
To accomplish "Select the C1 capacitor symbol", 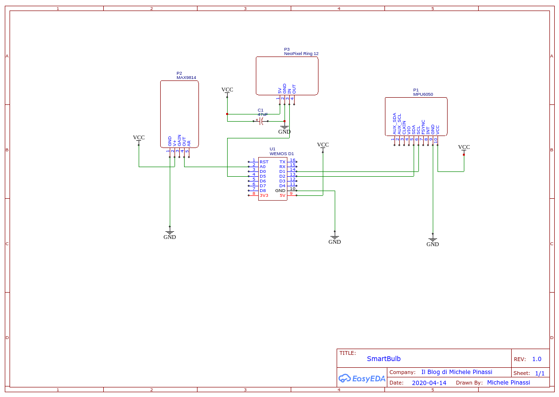I will click(262, 121).
